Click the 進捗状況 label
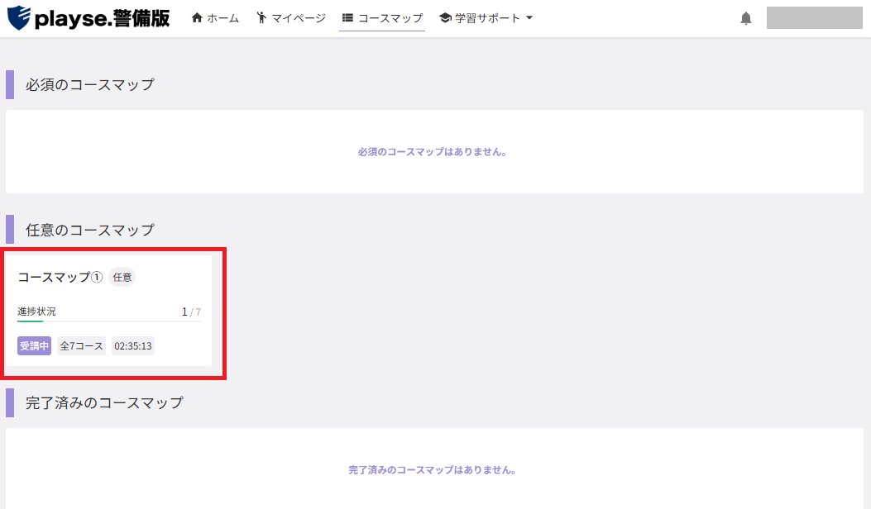This screenshot has width=871, height=509. (x=36, y=312)
